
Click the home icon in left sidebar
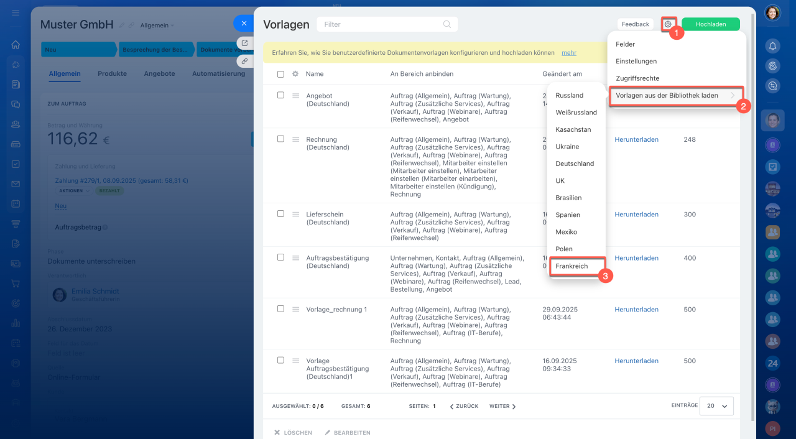point(16,45)
